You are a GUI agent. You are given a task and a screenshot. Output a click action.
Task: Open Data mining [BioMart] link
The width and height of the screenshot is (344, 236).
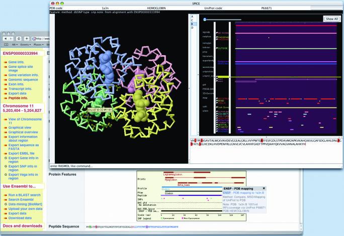pyautogui.click(x=25, y=204)
